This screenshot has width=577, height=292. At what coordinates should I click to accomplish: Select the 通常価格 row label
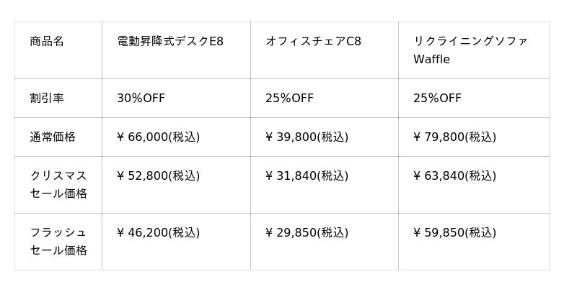pyautogui.click(x=53, y=137)
